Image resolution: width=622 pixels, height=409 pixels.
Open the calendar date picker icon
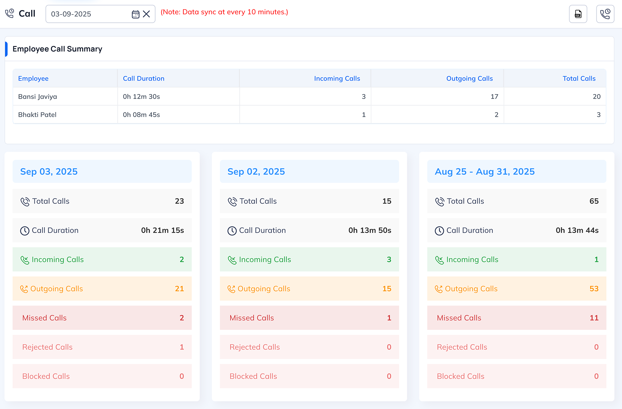click(135, 14)
